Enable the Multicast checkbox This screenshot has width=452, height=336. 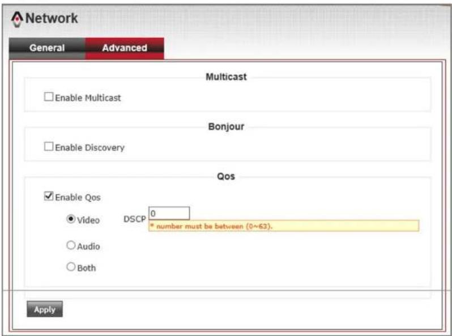pyautogui.click(x=49, y=97)
